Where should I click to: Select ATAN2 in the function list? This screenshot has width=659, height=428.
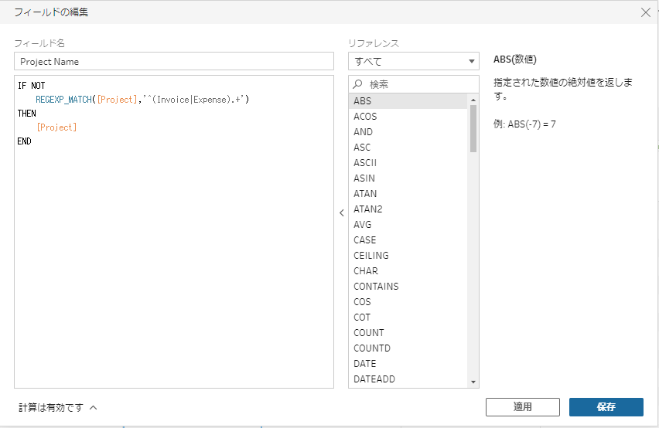click(x=368, y=209)
